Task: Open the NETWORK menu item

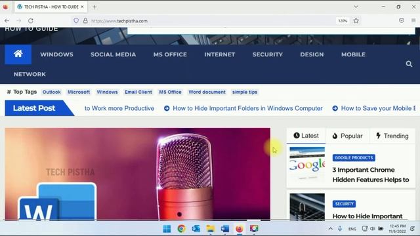Action: point(30,74)
